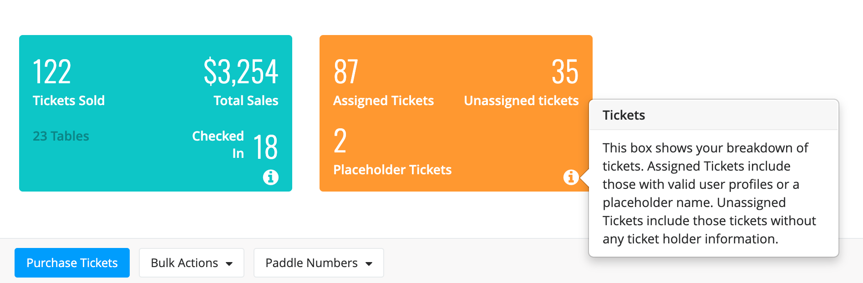
Task: Click the Unassigned tickets label
Action: pyautogui.click(x=521, y=101)
